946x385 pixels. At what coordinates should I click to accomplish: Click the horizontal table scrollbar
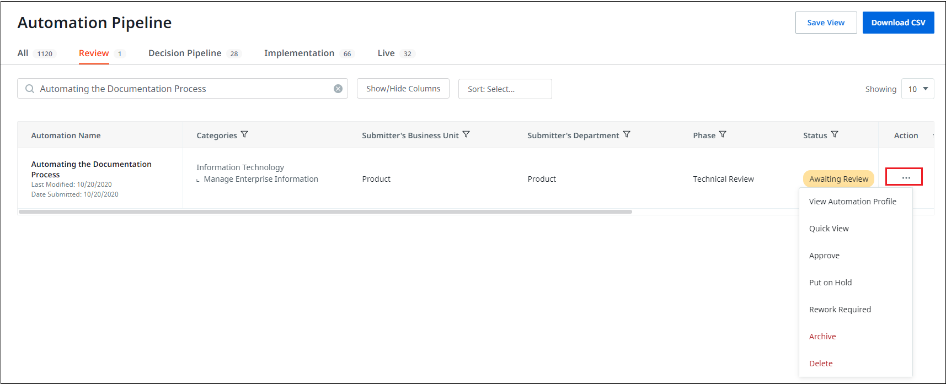pos(325,212)
